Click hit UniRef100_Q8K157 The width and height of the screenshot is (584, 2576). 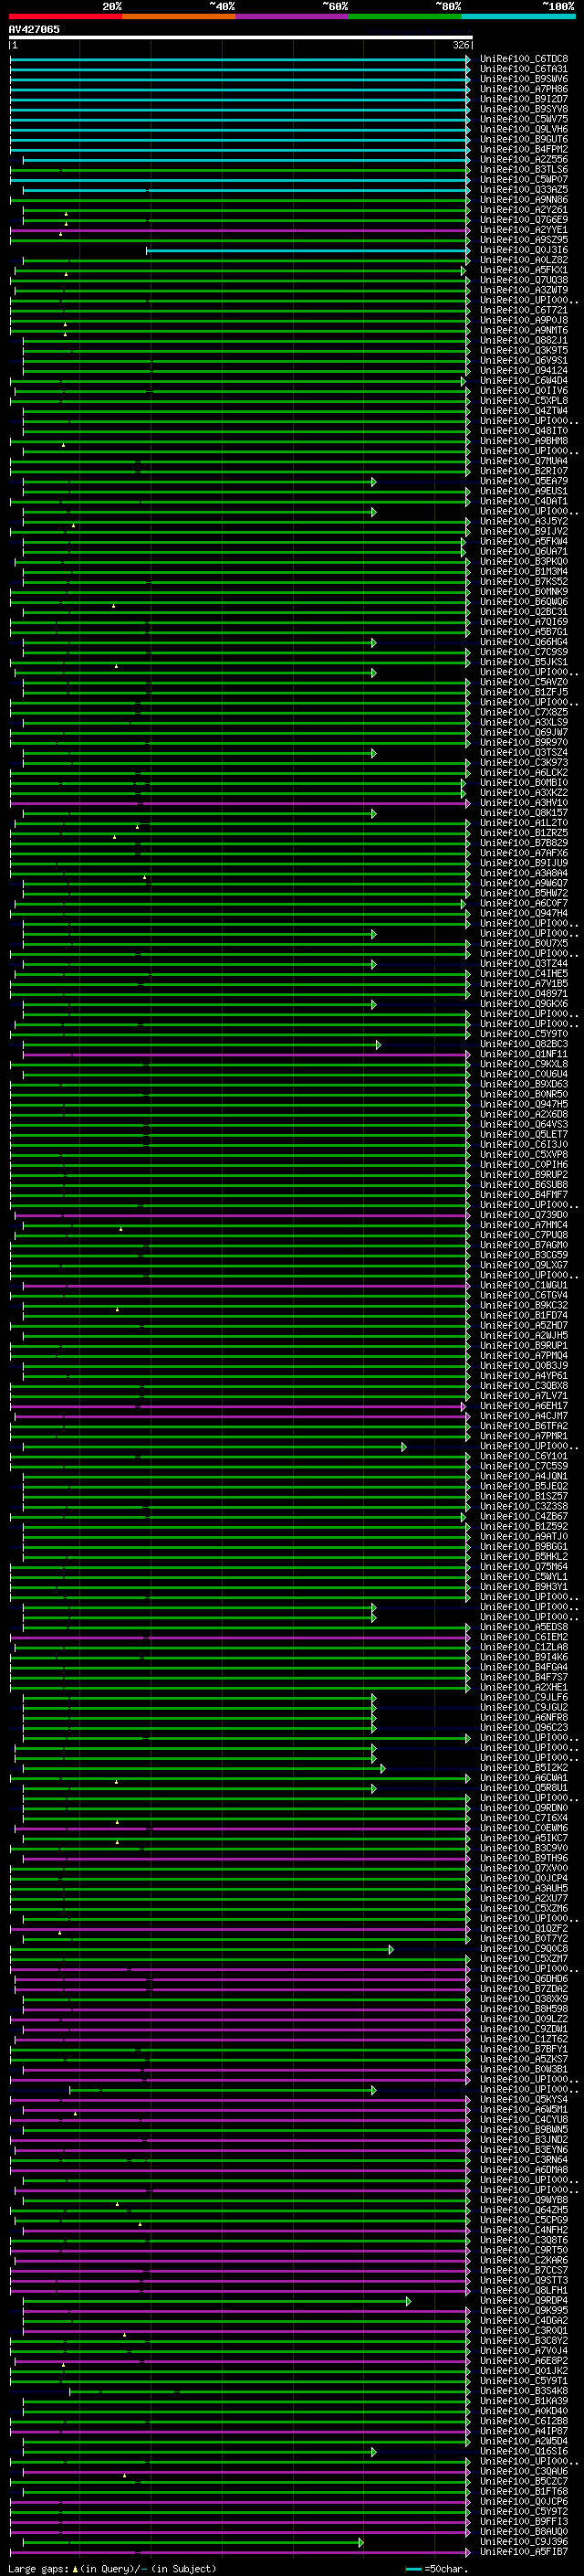(524, 813)
